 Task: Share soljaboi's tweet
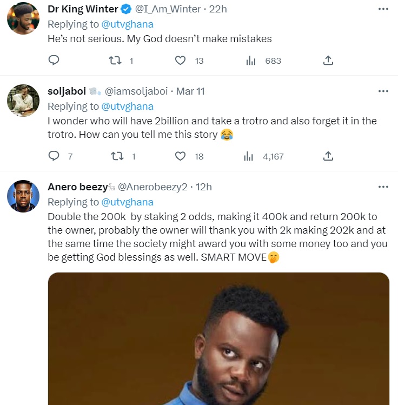pyautogui.click(x=328, y=156)
